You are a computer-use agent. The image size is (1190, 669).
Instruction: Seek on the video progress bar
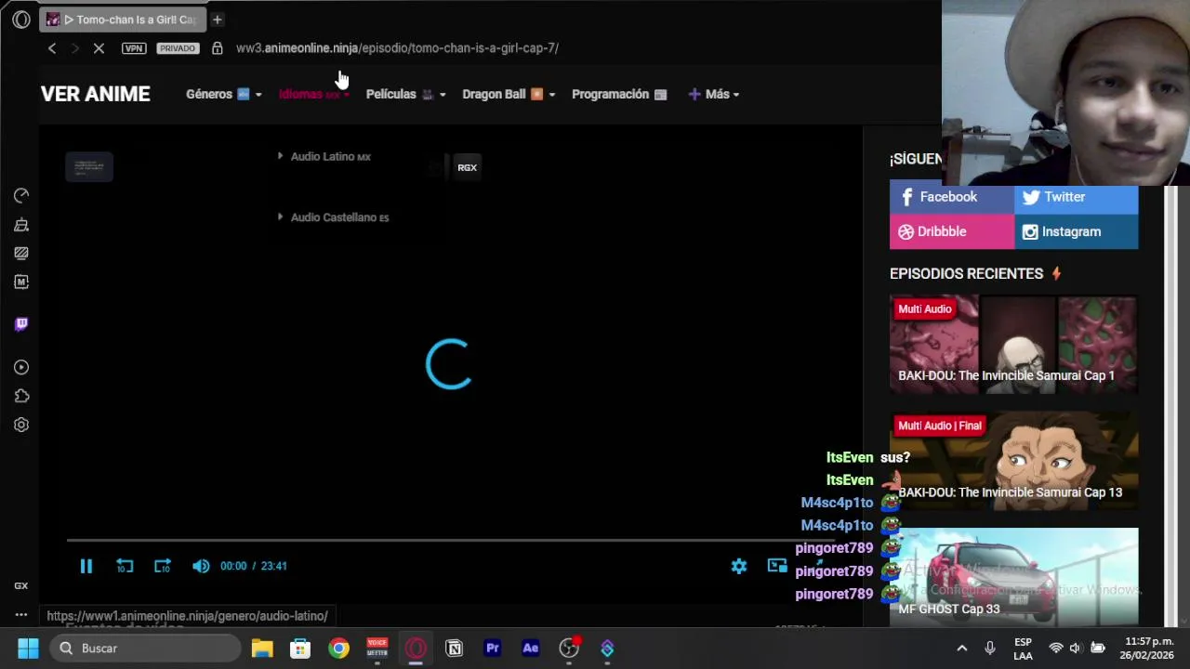point(450,539)
